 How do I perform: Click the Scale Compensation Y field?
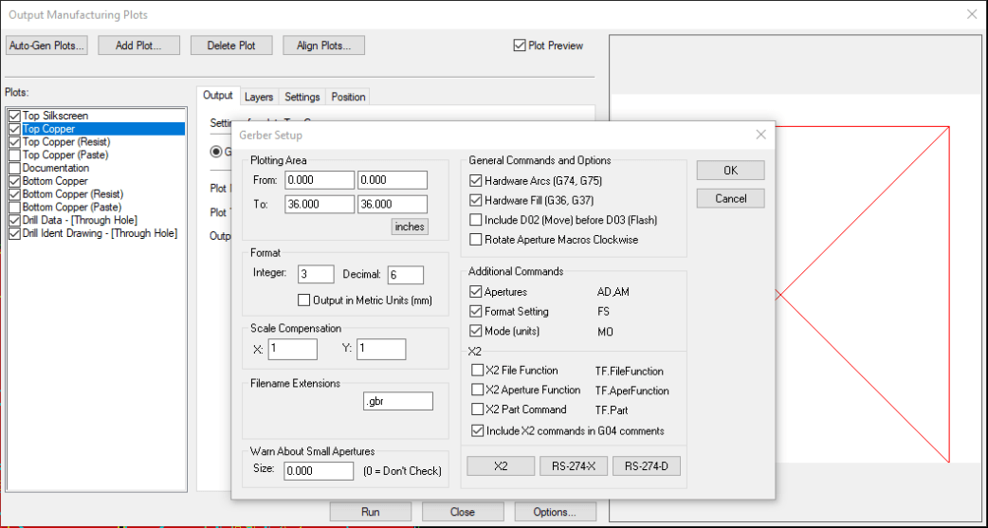(x=381, y=349)
